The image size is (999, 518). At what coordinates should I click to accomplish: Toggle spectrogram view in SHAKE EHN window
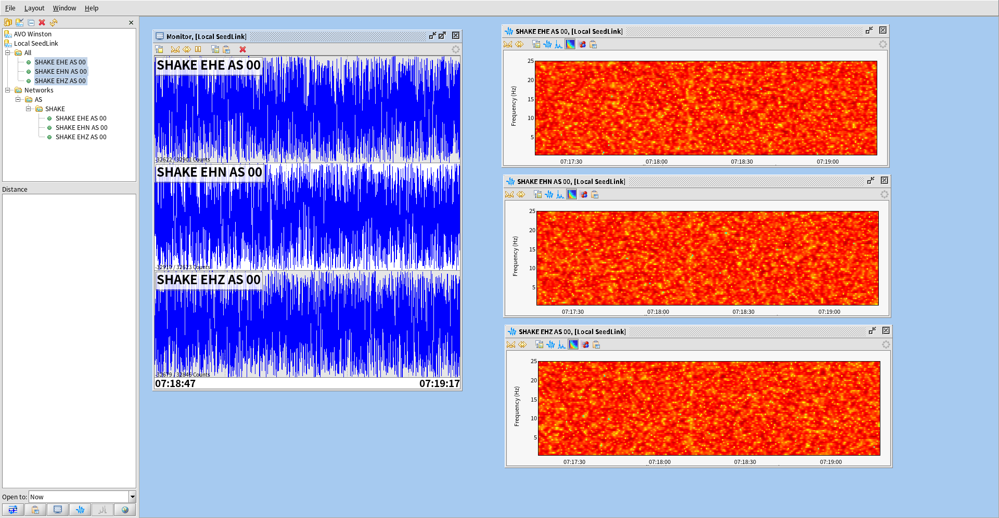coord(572,194)
